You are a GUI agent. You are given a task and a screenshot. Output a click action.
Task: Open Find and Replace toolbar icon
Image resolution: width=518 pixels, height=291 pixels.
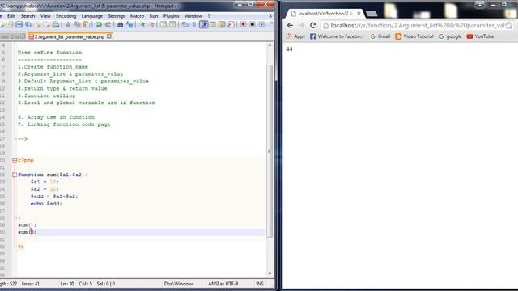(x=129, y=25)
